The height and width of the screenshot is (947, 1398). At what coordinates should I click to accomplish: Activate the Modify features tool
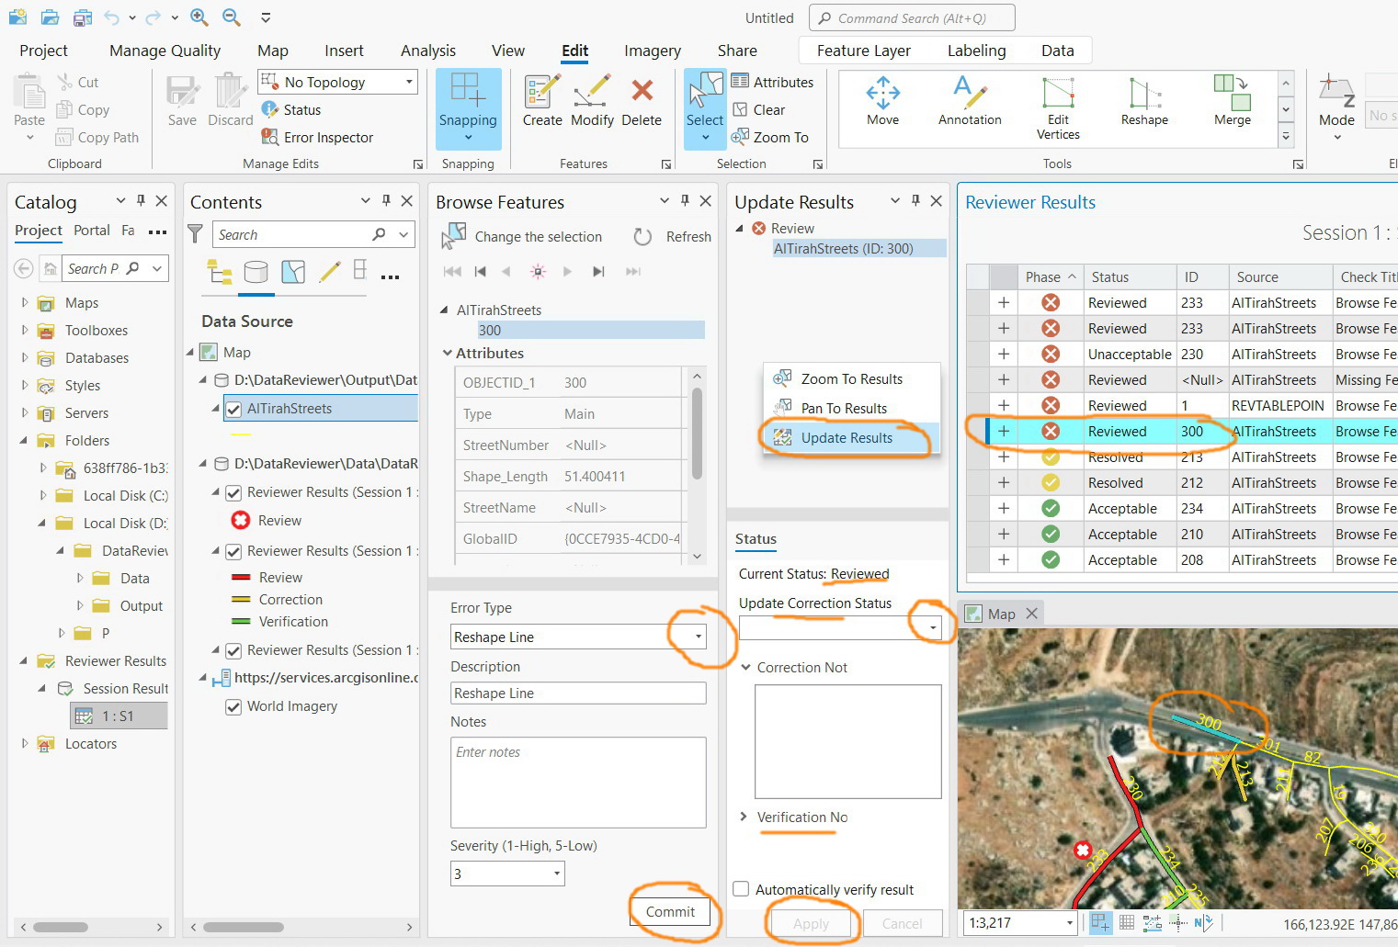point(592,101)
